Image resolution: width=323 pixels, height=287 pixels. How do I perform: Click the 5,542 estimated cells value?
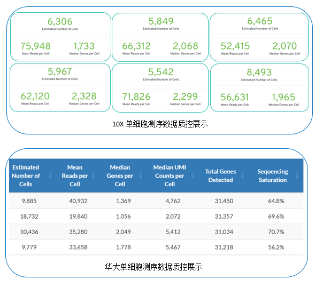point(160,71)
